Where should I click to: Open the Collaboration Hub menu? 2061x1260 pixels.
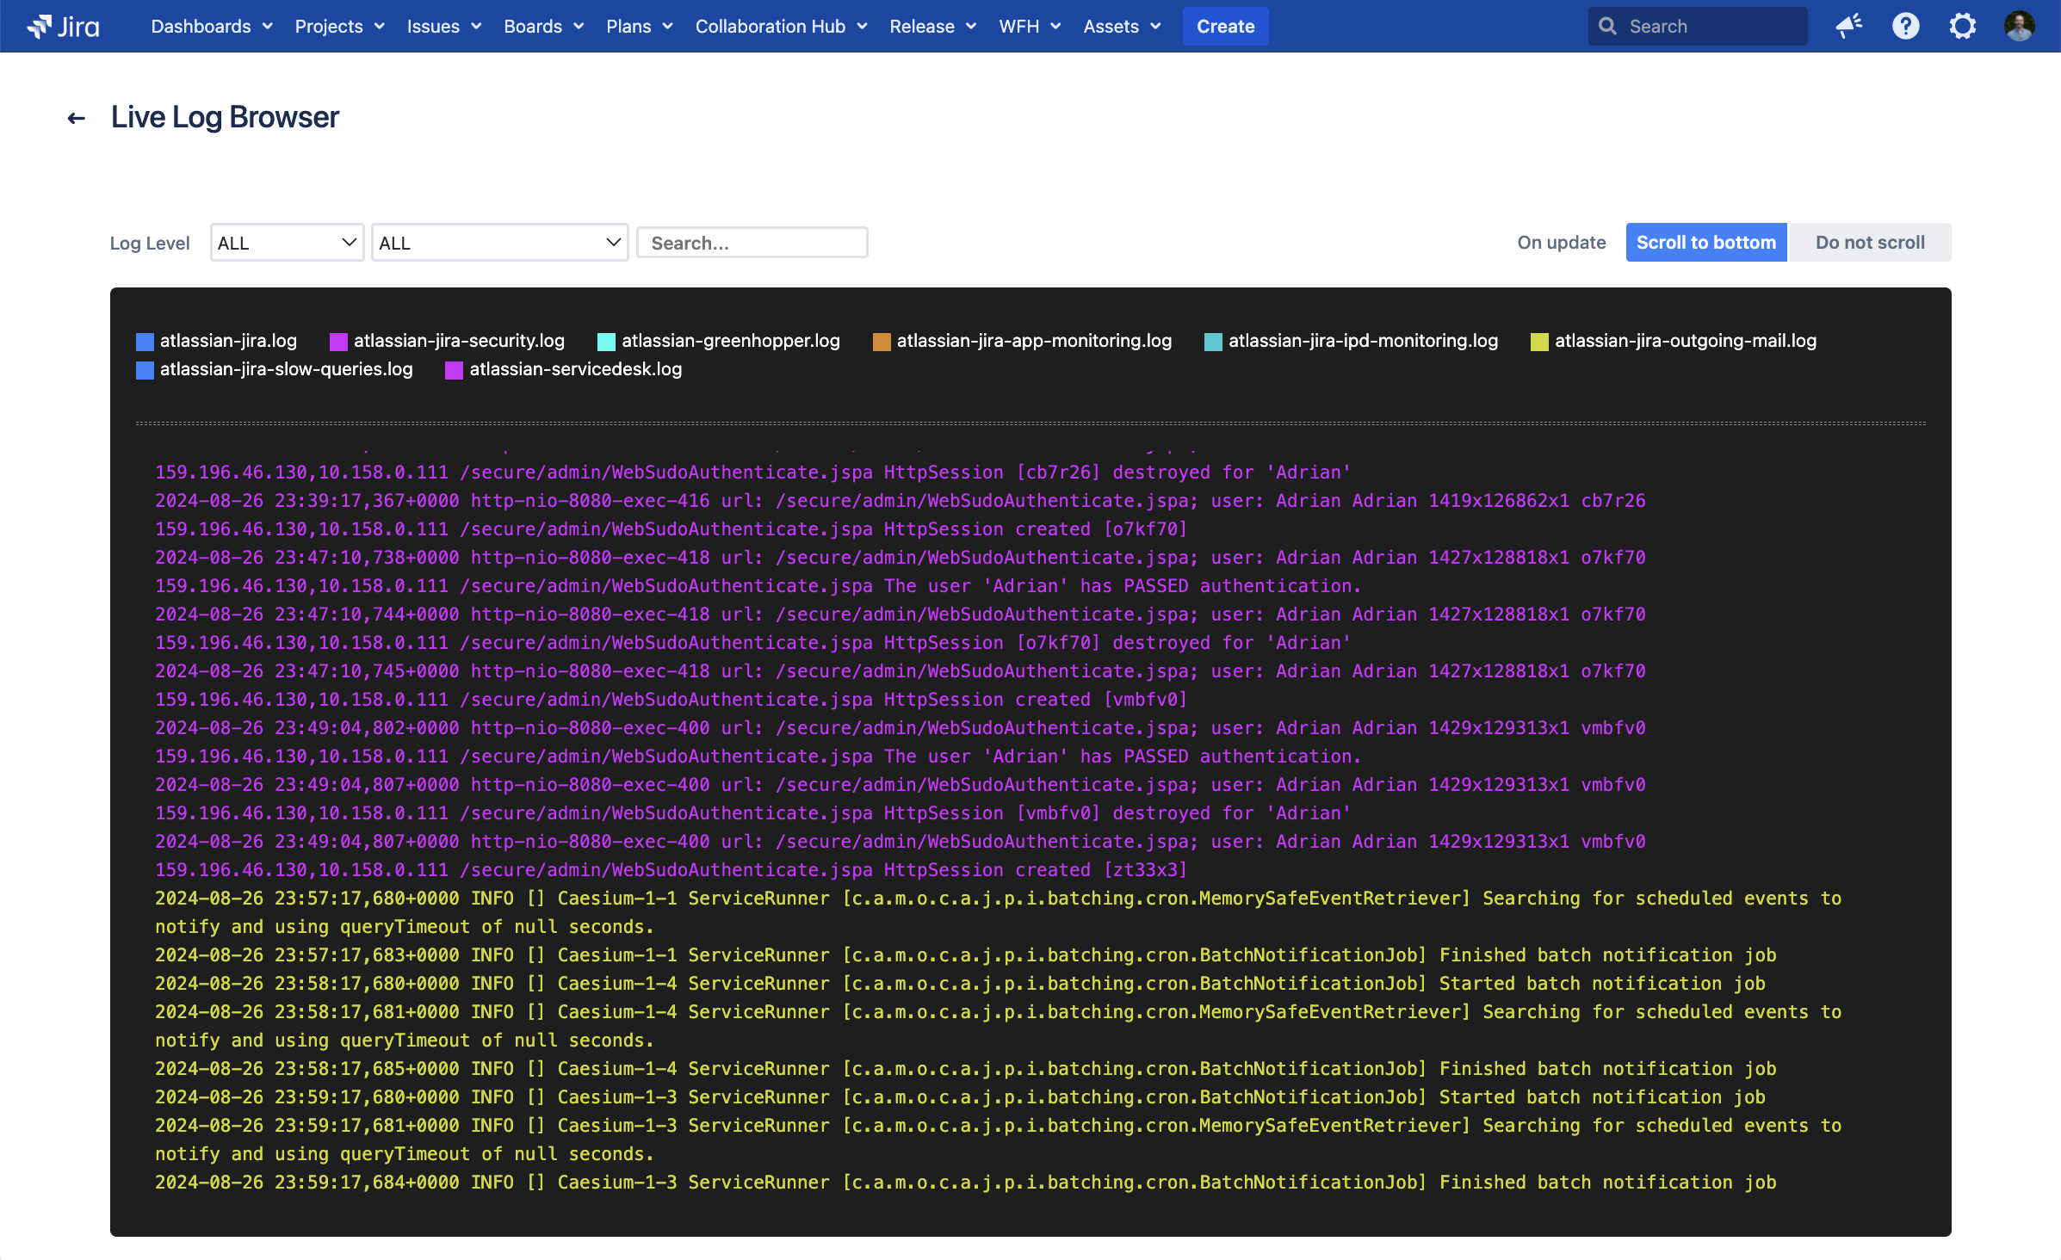[781, 27]
